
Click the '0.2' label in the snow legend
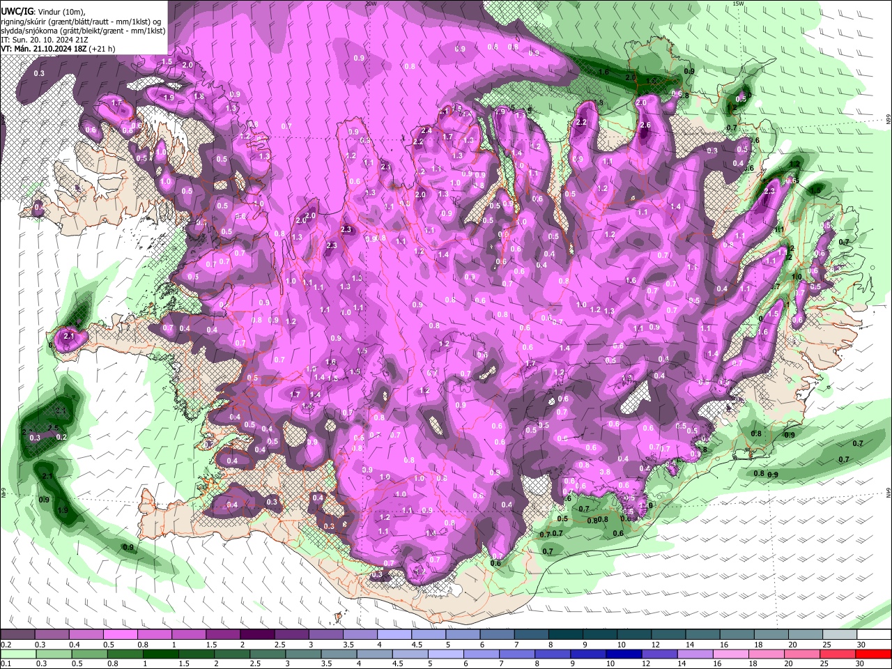(x=6, y=645)
